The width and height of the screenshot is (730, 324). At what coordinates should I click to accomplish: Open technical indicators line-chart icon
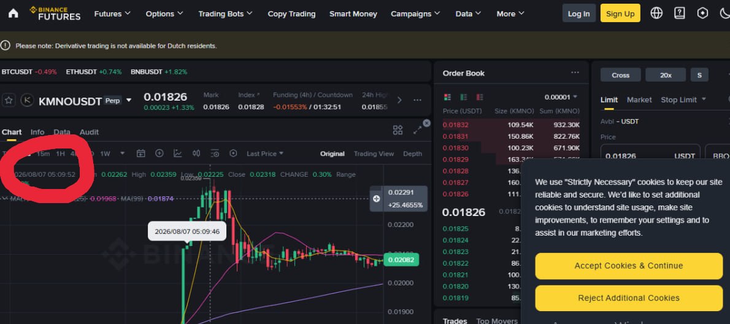(178, 153)
